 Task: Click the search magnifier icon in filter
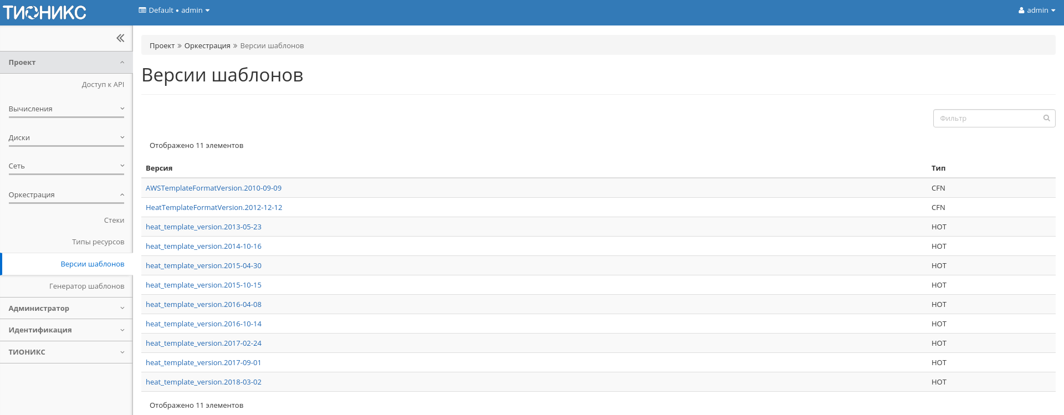[1046, 118]
